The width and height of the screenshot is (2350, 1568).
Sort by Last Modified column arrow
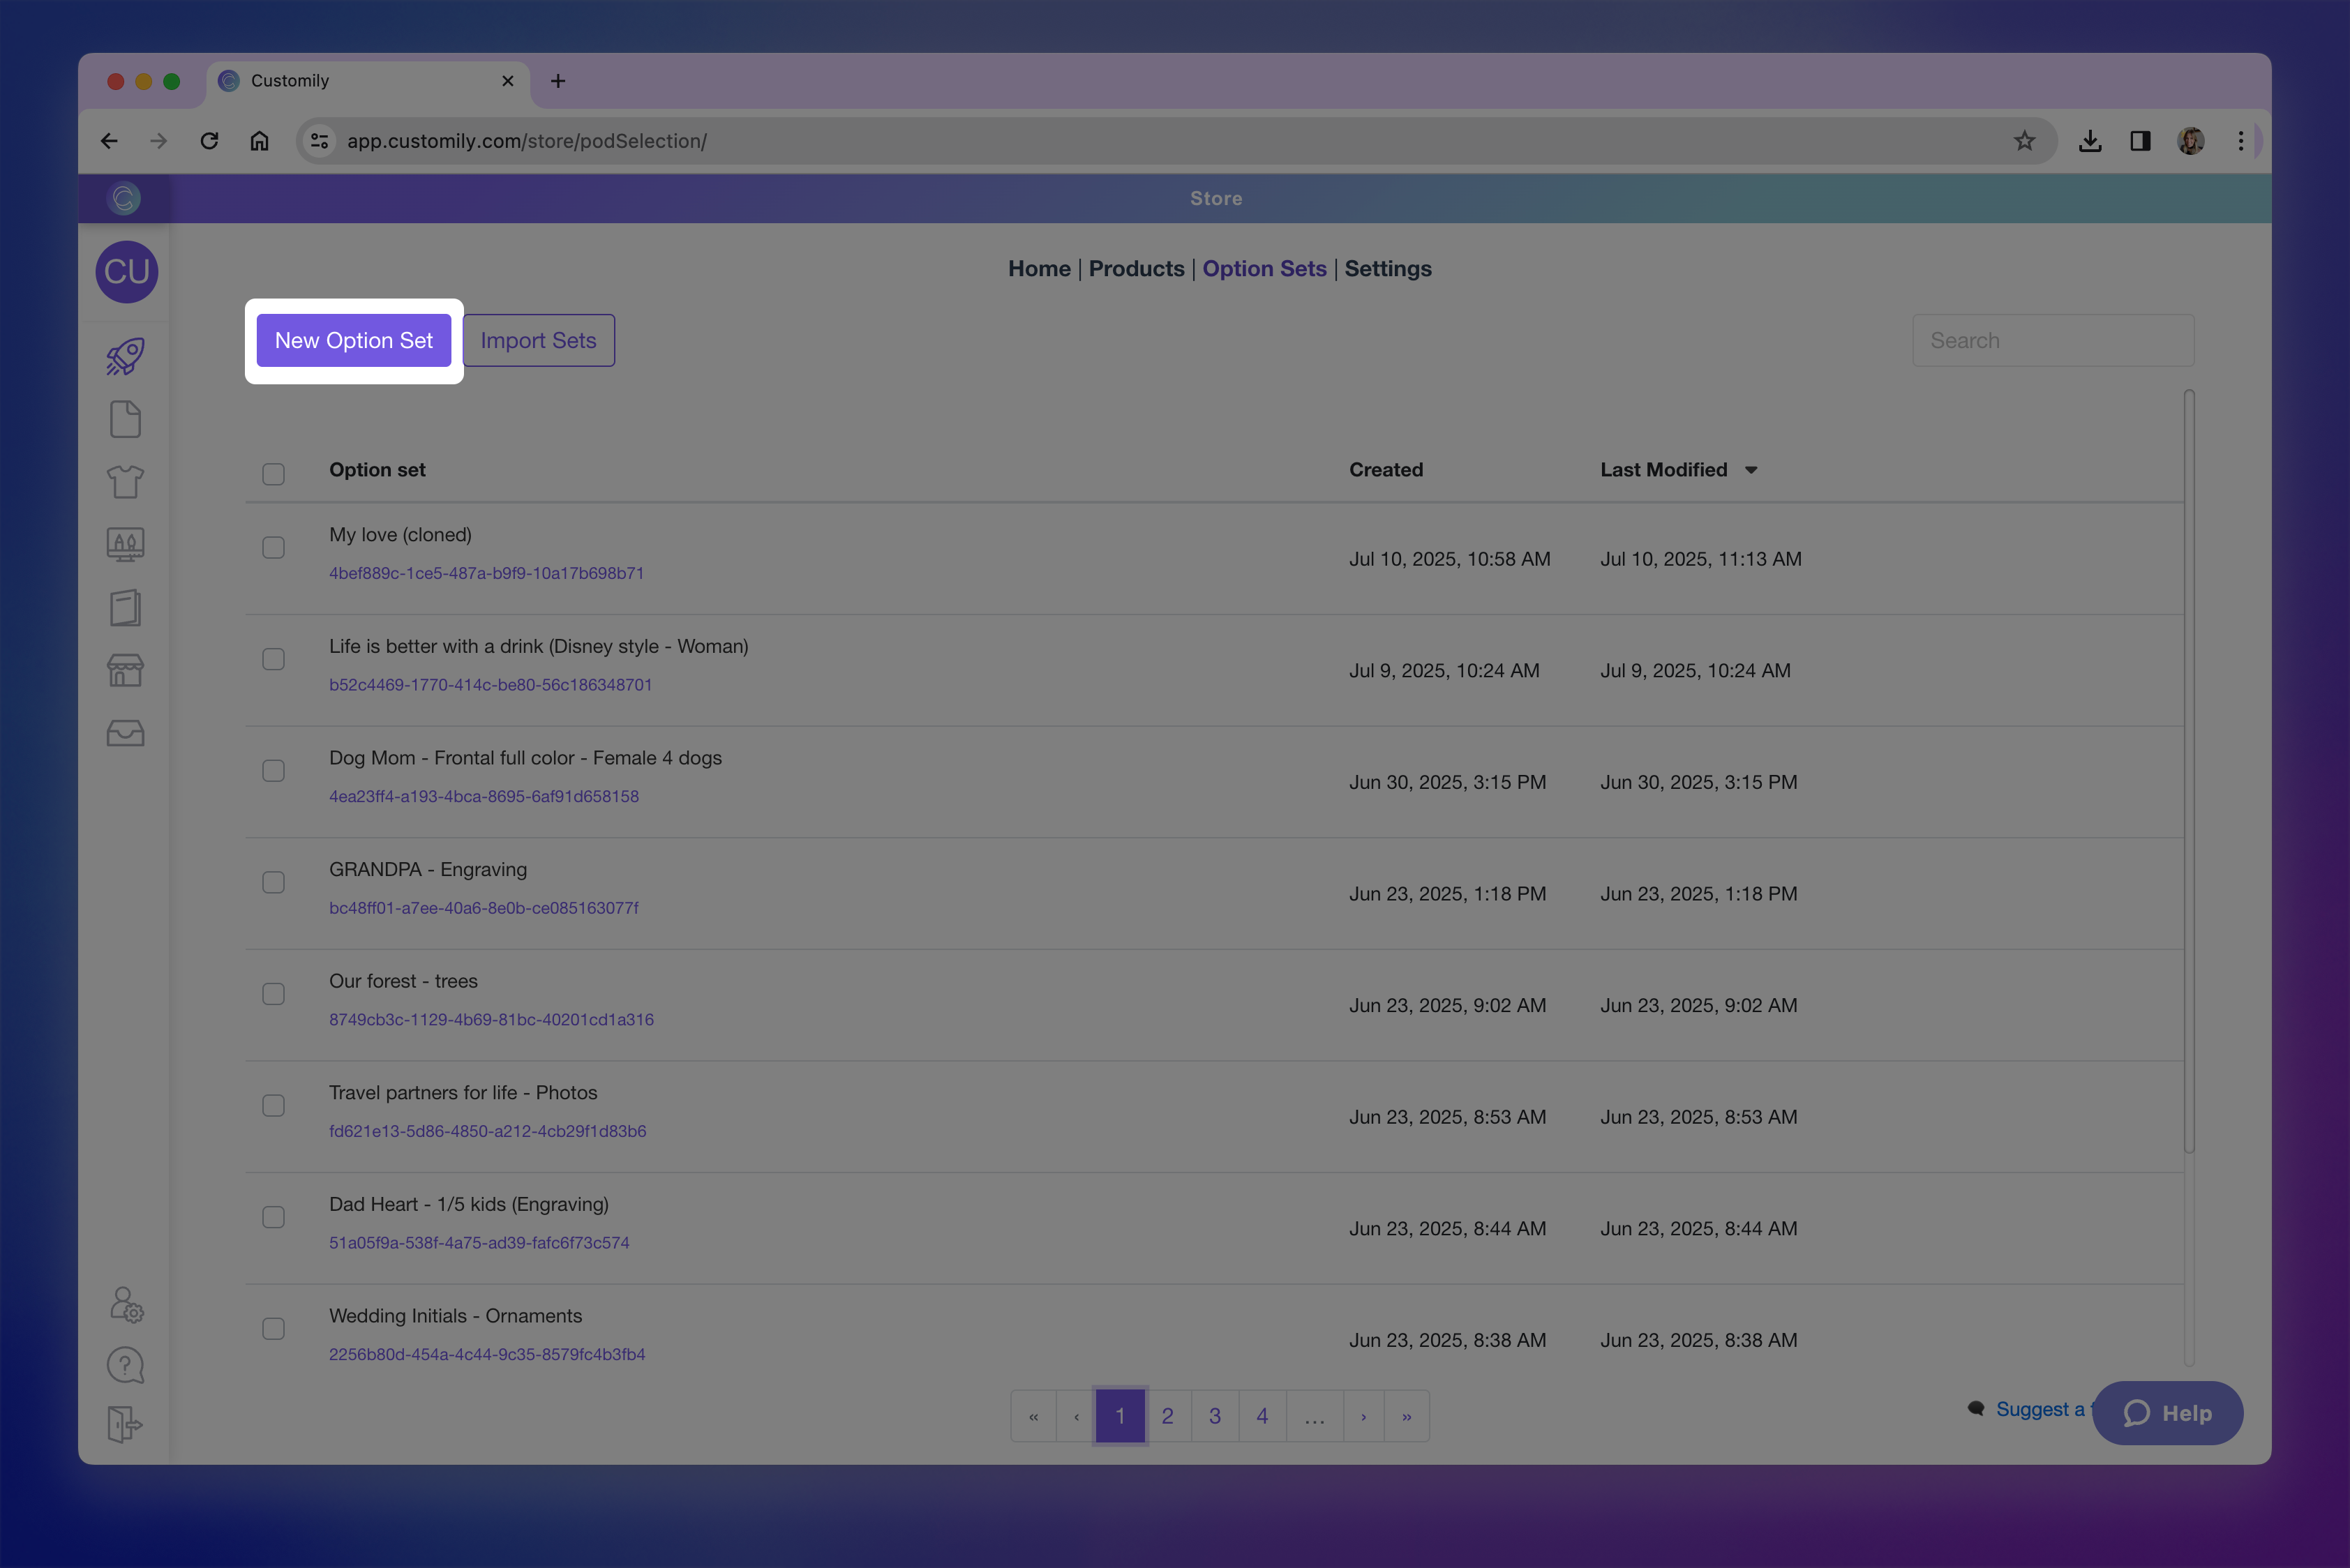[x=1751, y=470]
